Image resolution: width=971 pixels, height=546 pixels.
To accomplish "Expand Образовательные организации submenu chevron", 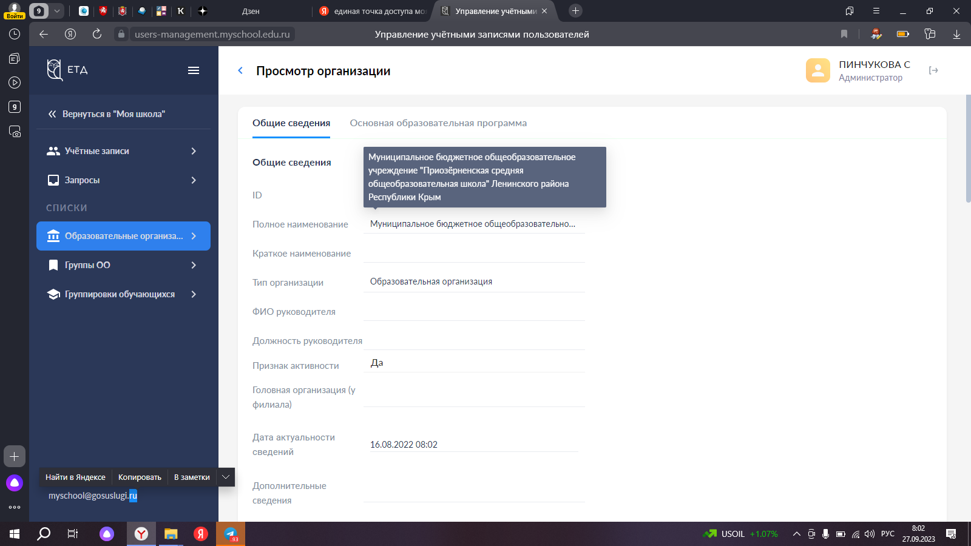I will [x=194, y=236].
